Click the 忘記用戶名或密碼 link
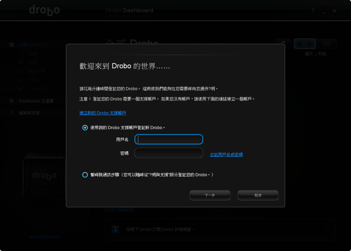 pyautogui.click(x=226, y=154)
